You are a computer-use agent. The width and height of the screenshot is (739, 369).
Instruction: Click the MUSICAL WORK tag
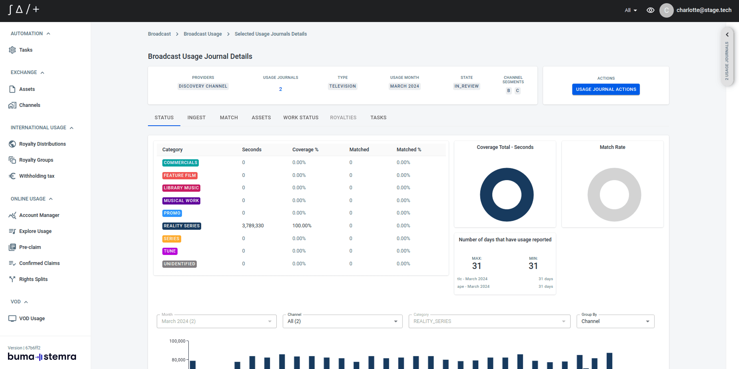(x=181, y=201)
